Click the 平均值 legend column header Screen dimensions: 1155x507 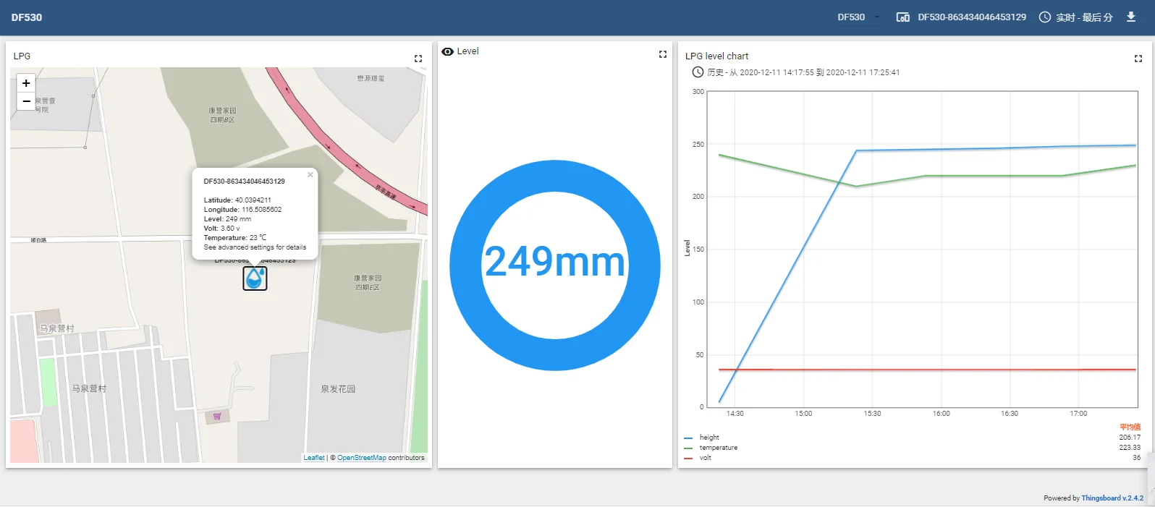1130,427
